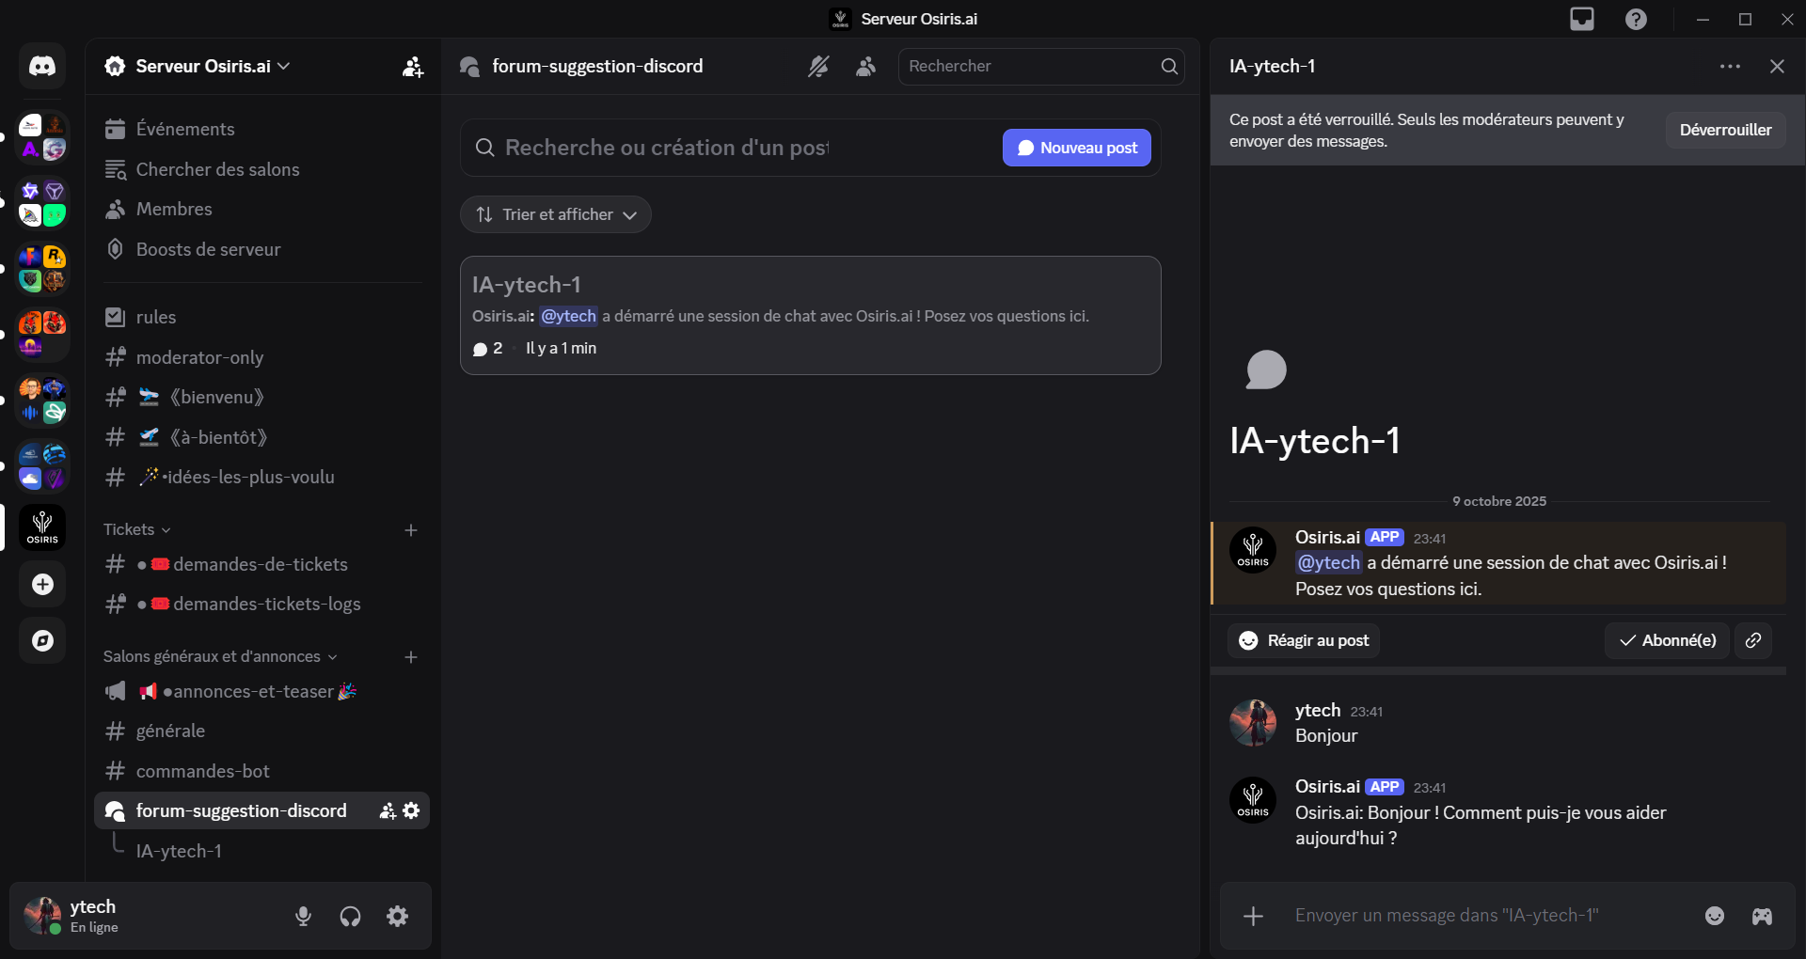This screenshot has height=959, width=1806.
Task: Click the invite people icon beside Serveur Osiris.ai
Action: tap(413, 66)
